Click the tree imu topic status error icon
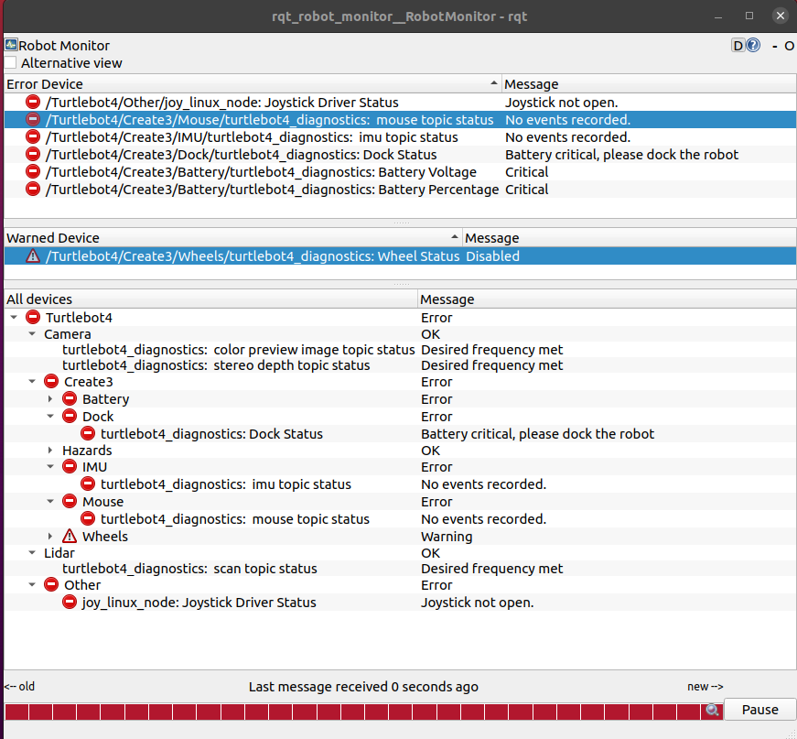This screenshot has height=739, width=797. (88, 484)
